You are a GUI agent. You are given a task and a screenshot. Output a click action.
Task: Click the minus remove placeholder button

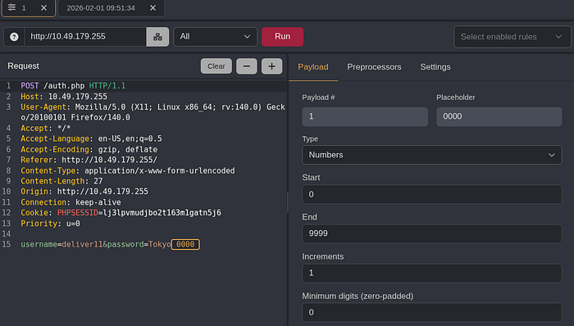click(x=246, y=66)
